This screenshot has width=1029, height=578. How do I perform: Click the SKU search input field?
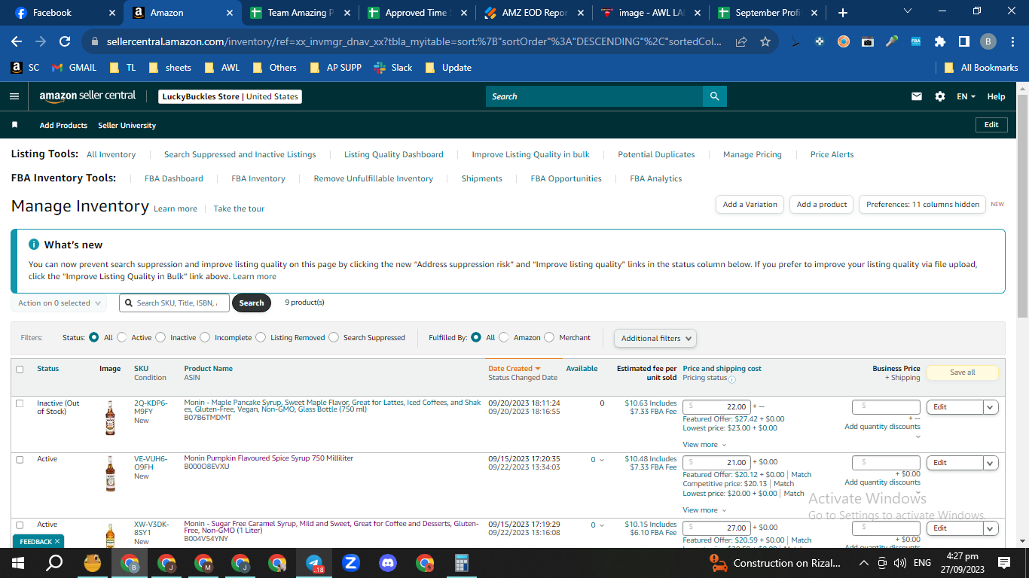[175, 303]
